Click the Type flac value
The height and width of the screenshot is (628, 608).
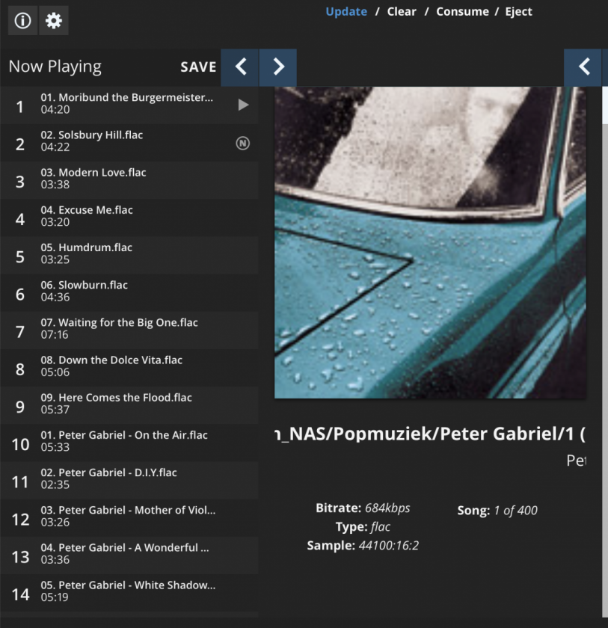coord(381,527)
